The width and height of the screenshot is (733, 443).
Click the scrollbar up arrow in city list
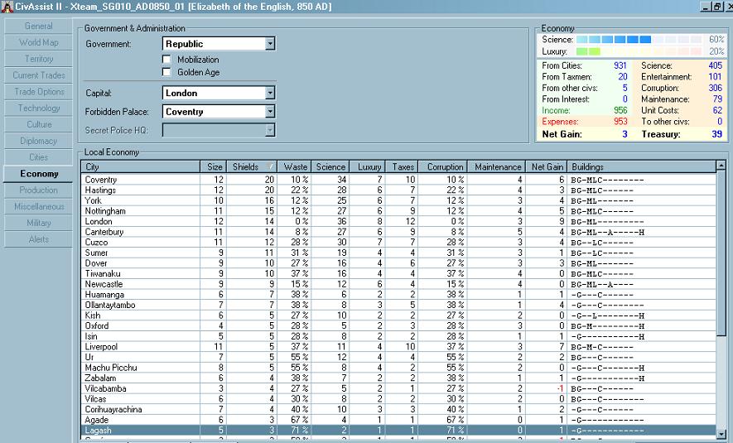[x=721, y=166]
